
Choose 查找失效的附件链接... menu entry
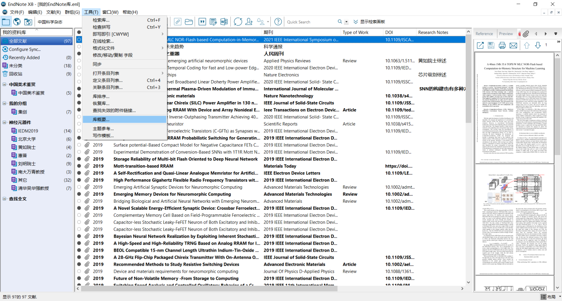125,110
